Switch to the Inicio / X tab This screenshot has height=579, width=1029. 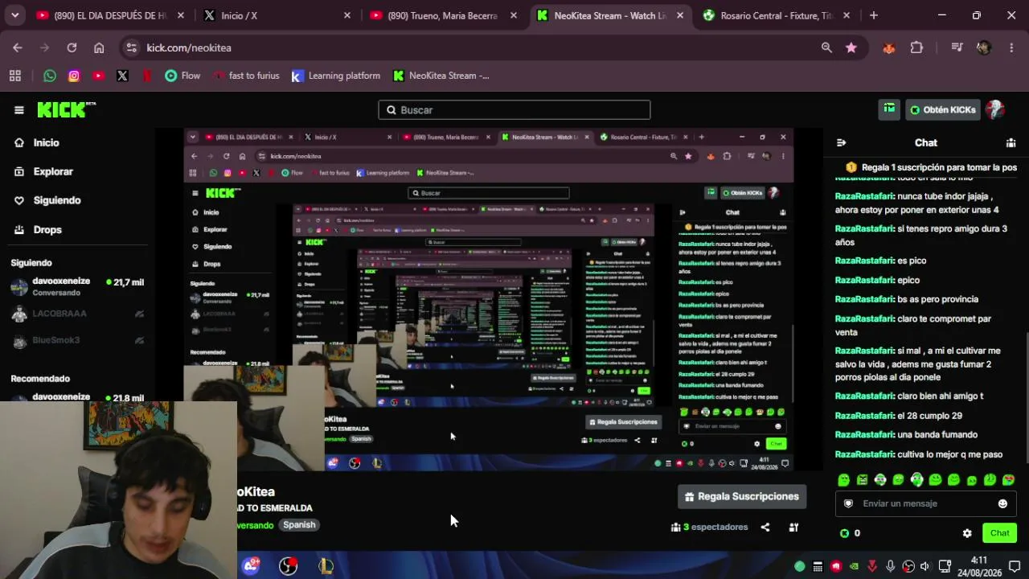277,15
